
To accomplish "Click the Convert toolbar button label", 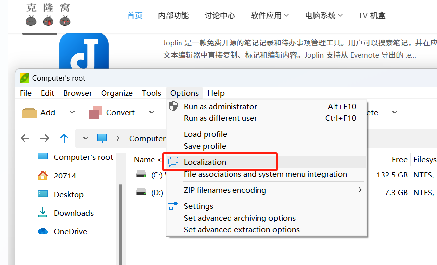I will click(120, 112).
